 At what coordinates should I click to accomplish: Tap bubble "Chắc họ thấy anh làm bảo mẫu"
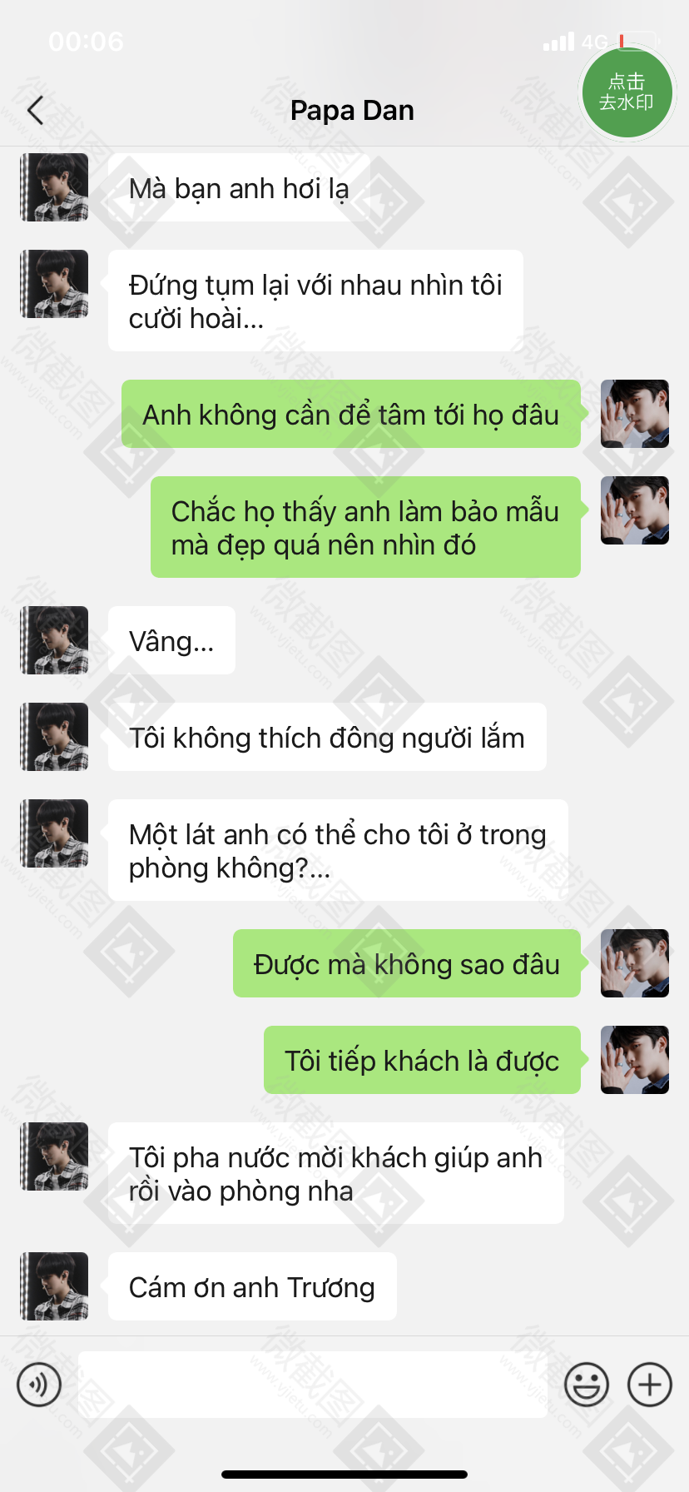click(365, 527)
